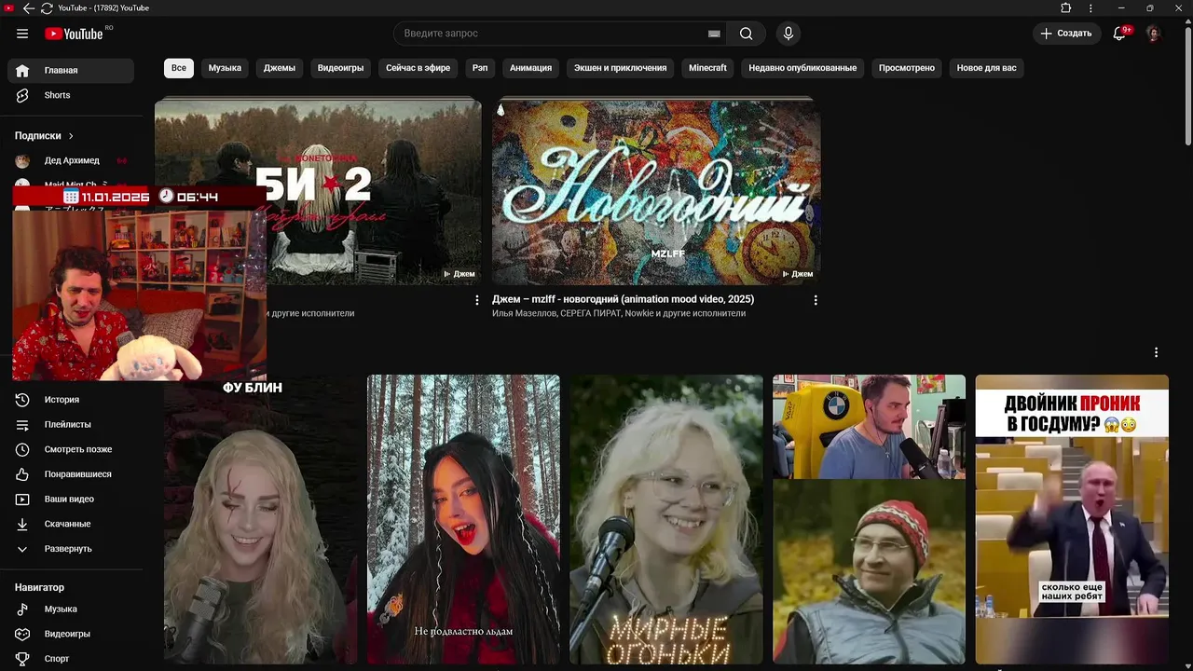Select the Видеоигры filter chip

pos(340,68)
